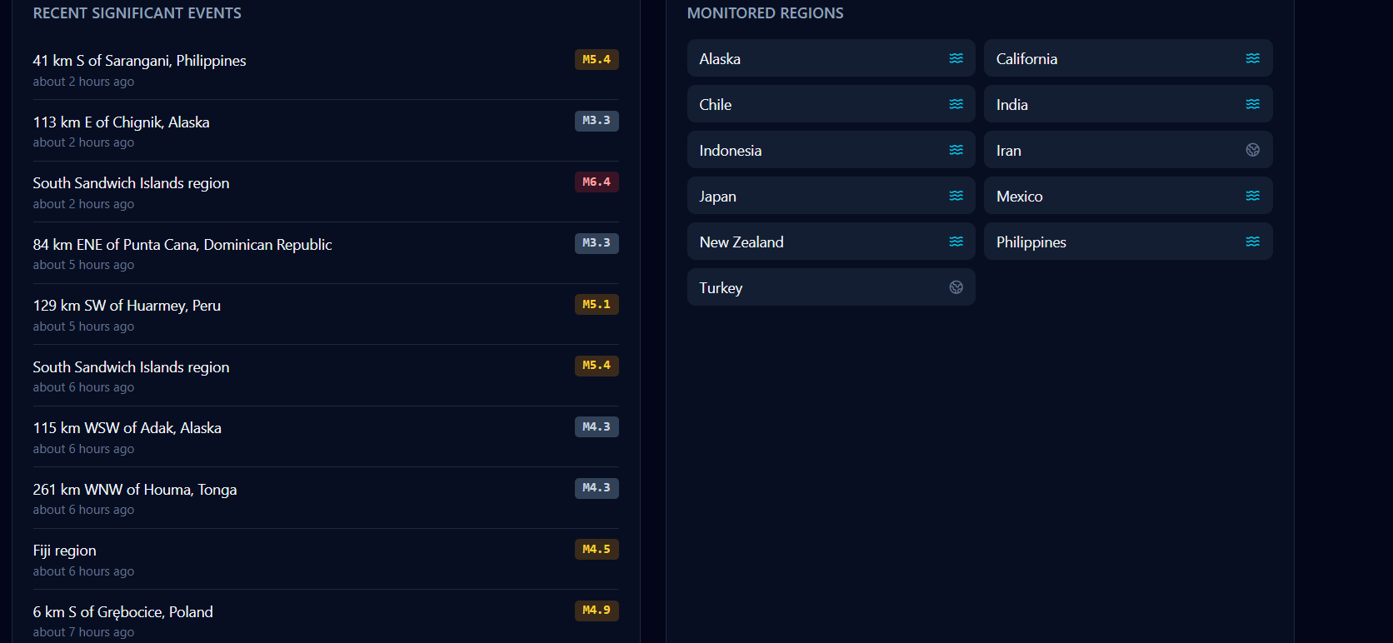Screen dimensions: 1393x643
Task: Click the waves icon beside Mexico
Action: pos(1252,196)
